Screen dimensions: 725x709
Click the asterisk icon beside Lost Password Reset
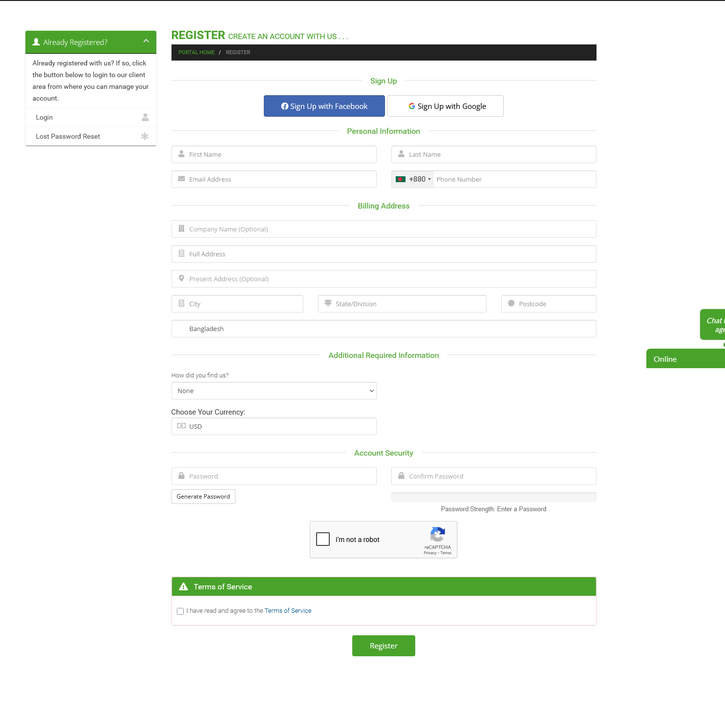pyautogui.click(x=145, y=136)
